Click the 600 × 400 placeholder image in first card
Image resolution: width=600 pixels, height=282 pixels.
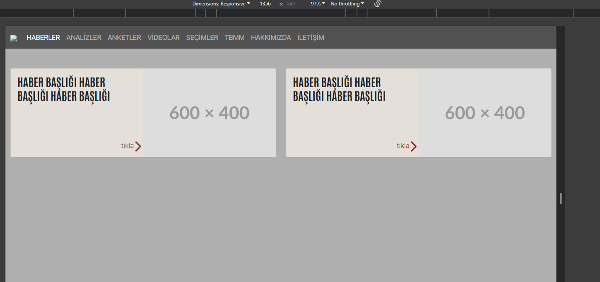(209, 113)
